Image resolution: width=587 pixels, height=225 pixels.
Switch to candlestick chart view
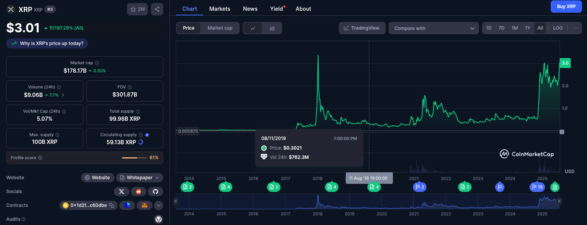point(272,28)
